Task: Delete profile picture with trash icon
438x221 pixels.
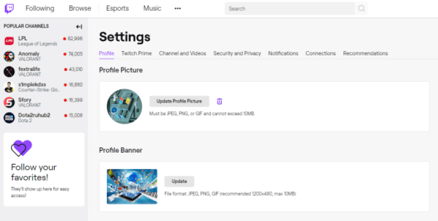Action: [x=220, y=101]
